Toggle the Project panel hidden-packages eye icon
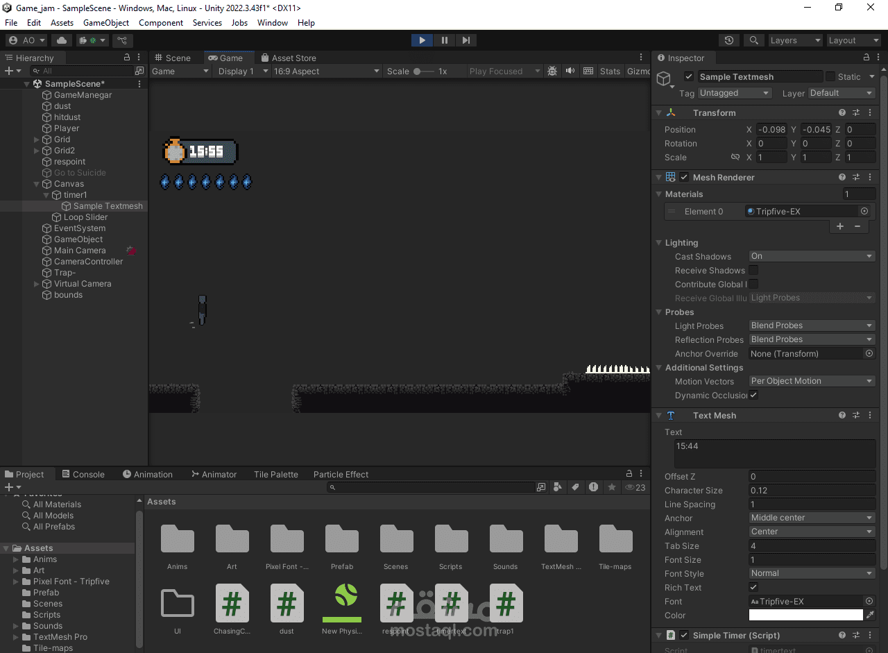Viewport: 888px width, 653px height. pyautogui.click(x=635, y=487)
